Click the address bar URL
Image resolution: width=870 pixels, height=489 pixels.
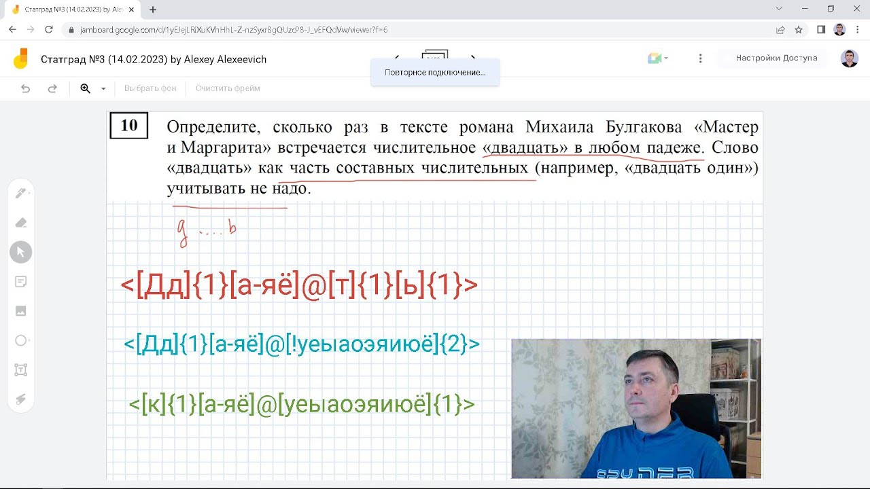click(234, 30)
